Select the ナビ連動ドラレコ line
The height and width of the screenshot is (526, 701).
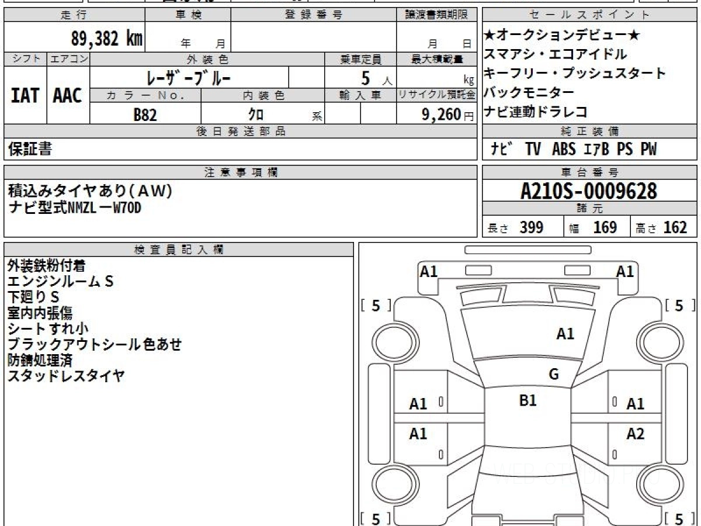coord(536,112)
